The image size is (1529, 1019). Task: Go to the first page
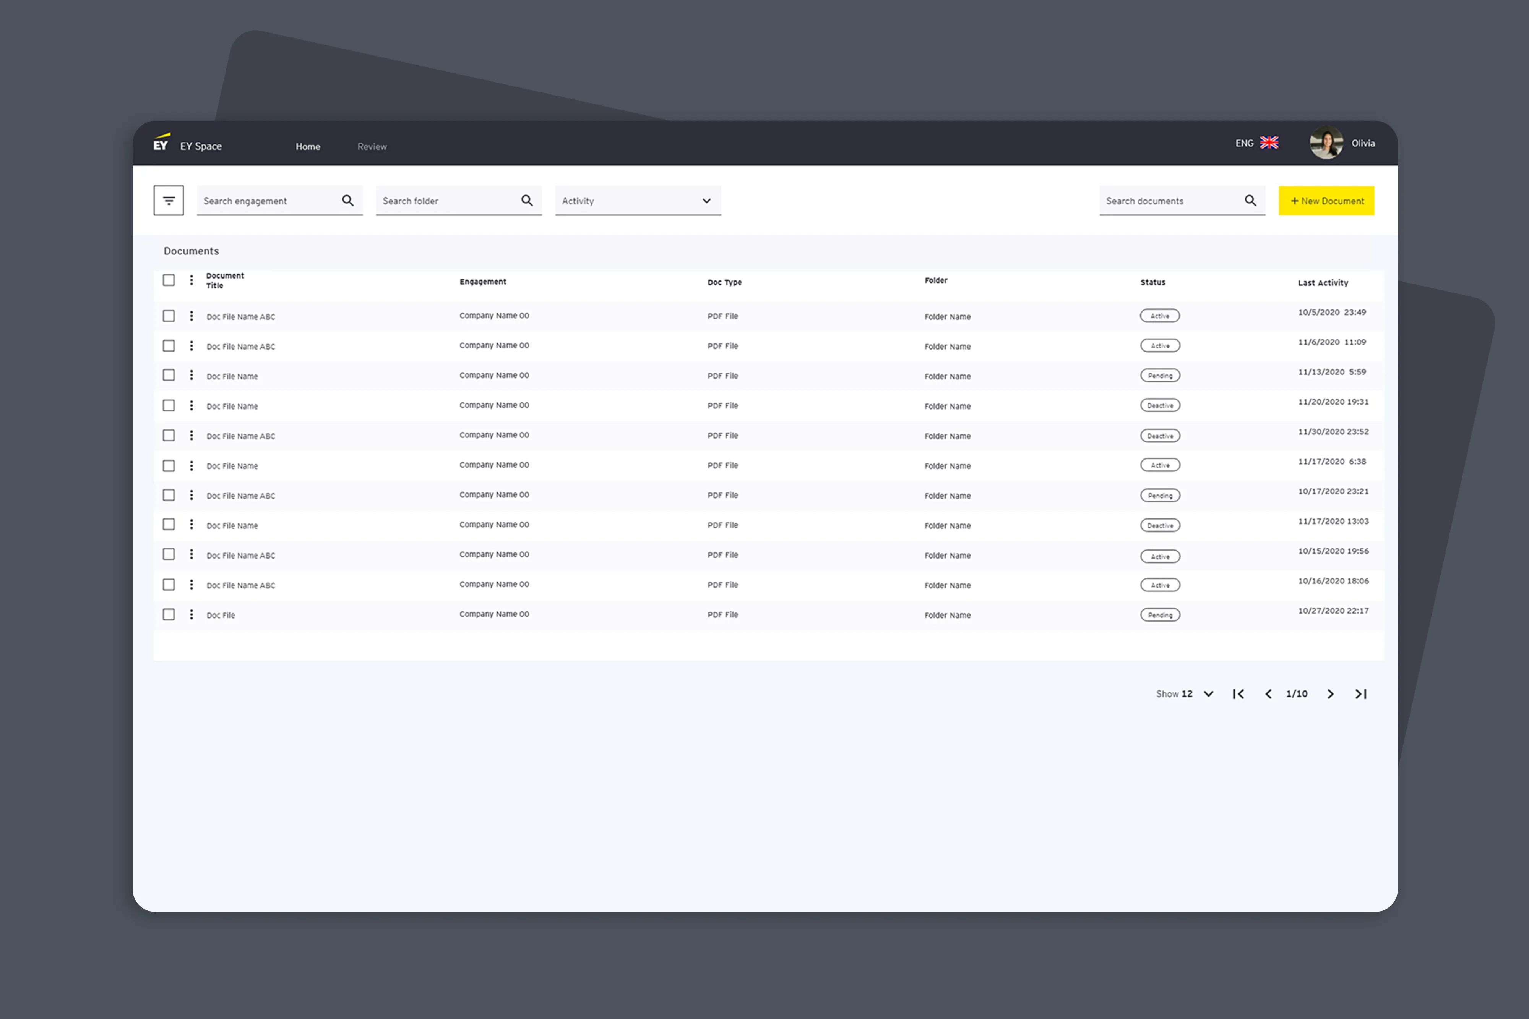coord(1238,694)
